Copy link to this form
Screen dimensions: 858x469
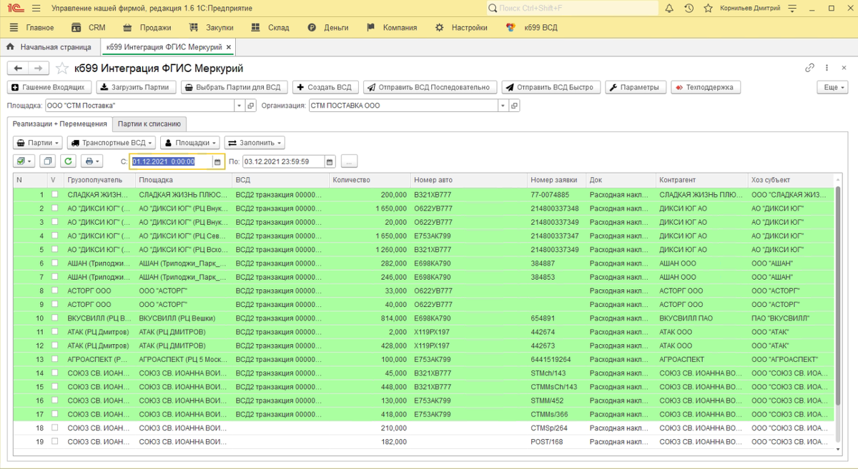809,68
